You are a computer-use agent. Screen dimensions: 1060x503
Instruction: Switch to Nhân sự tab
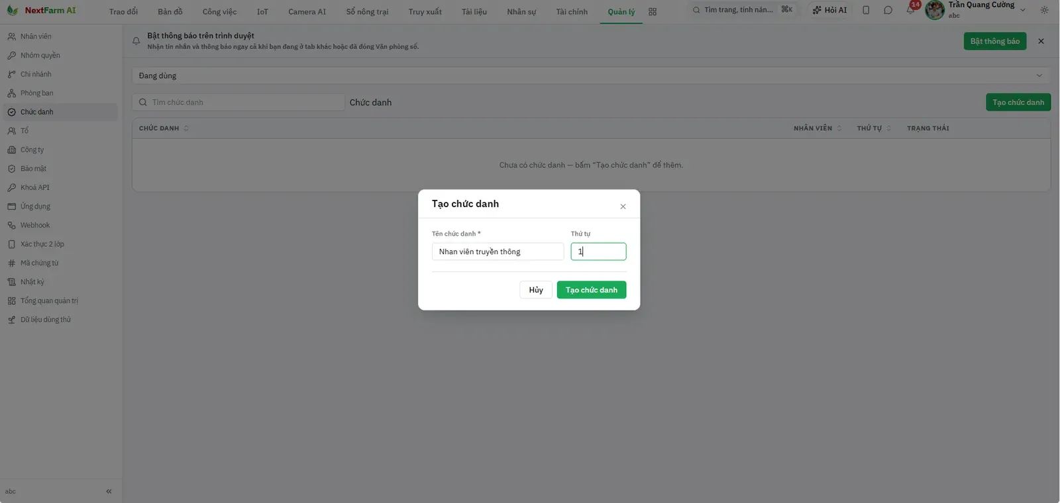[x=521, y=12]
